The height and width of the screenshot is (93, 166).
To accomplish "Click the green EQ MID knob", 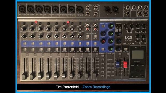I will click(111, 41).
